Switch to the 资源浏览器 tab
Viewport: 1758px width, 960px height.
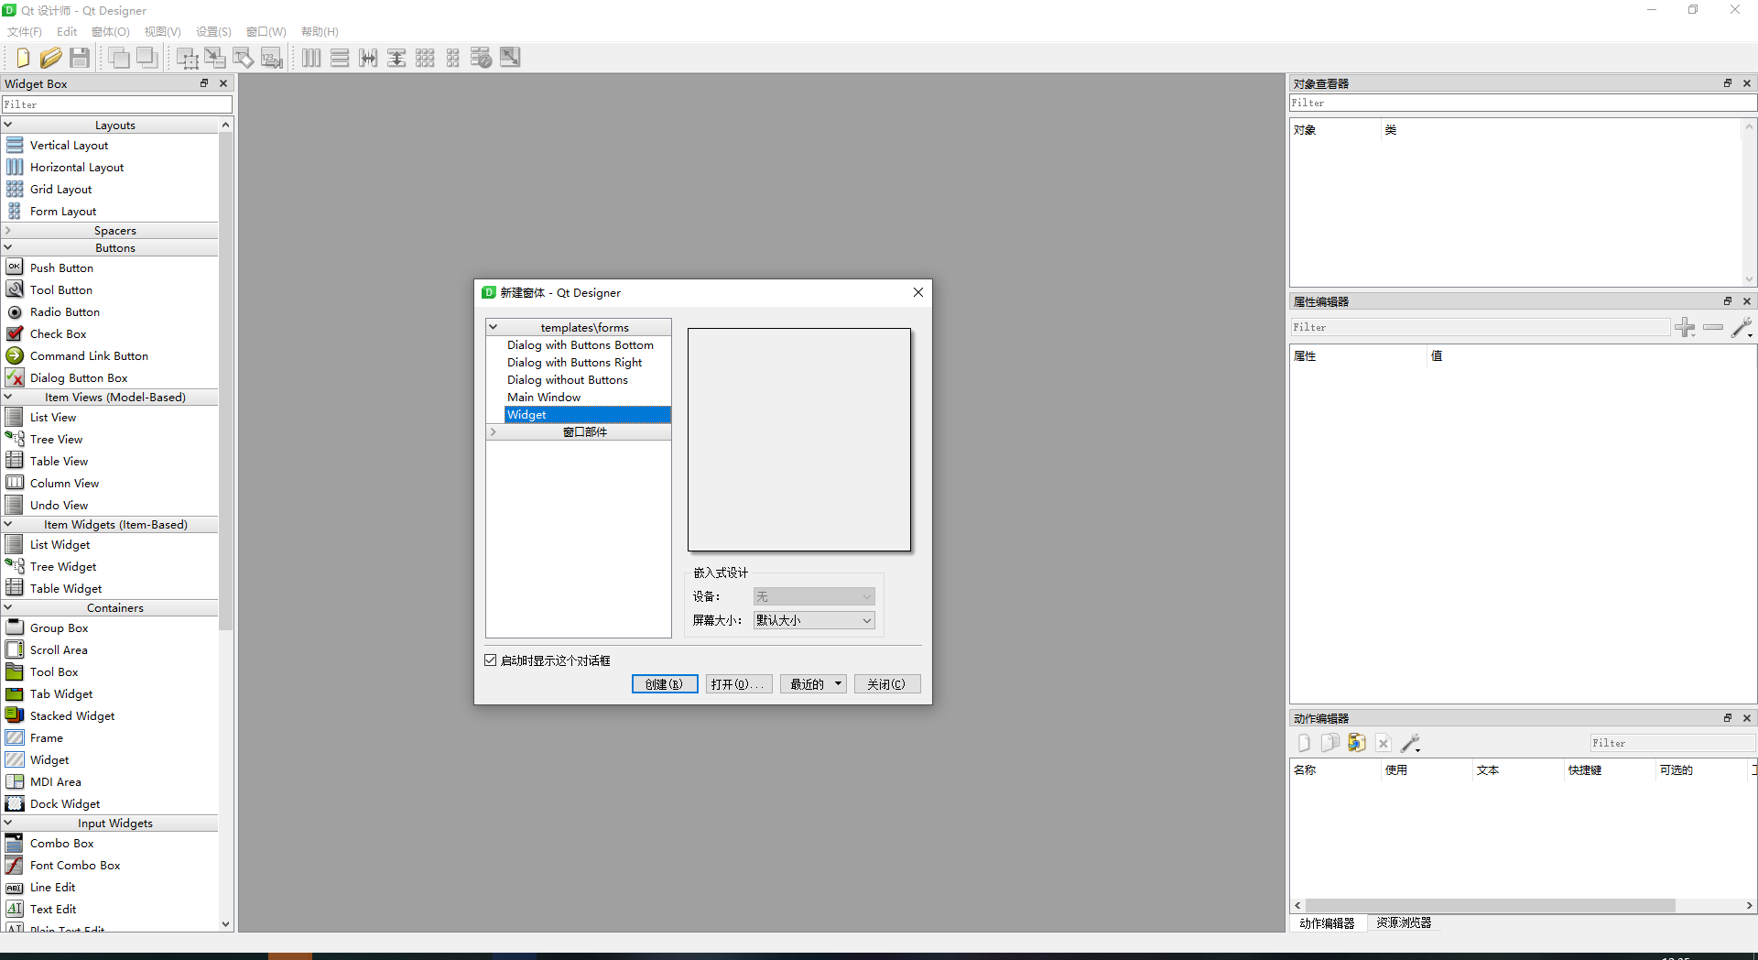tap(1403, 922)
